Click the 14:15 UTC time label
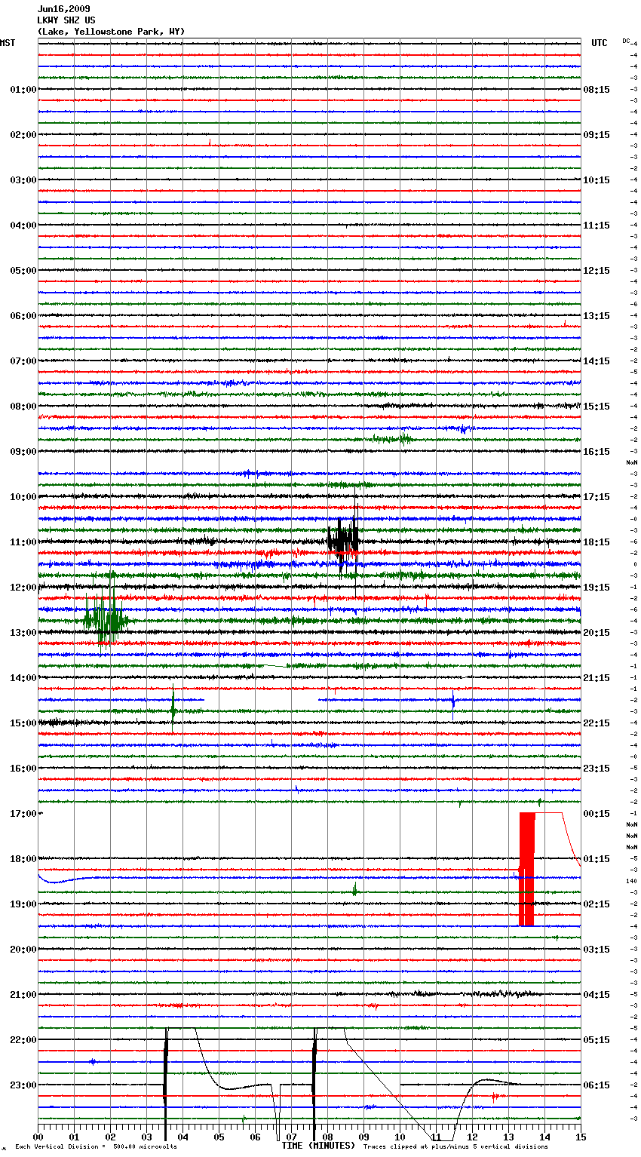Image resolution: width=641 pixels, height=1157 pixels. (x=597, y=361)
